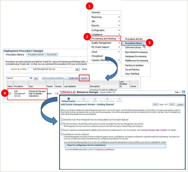Open Provisioning and Patching submenu
The image size is (188, 172).
[x=105, y=39]
